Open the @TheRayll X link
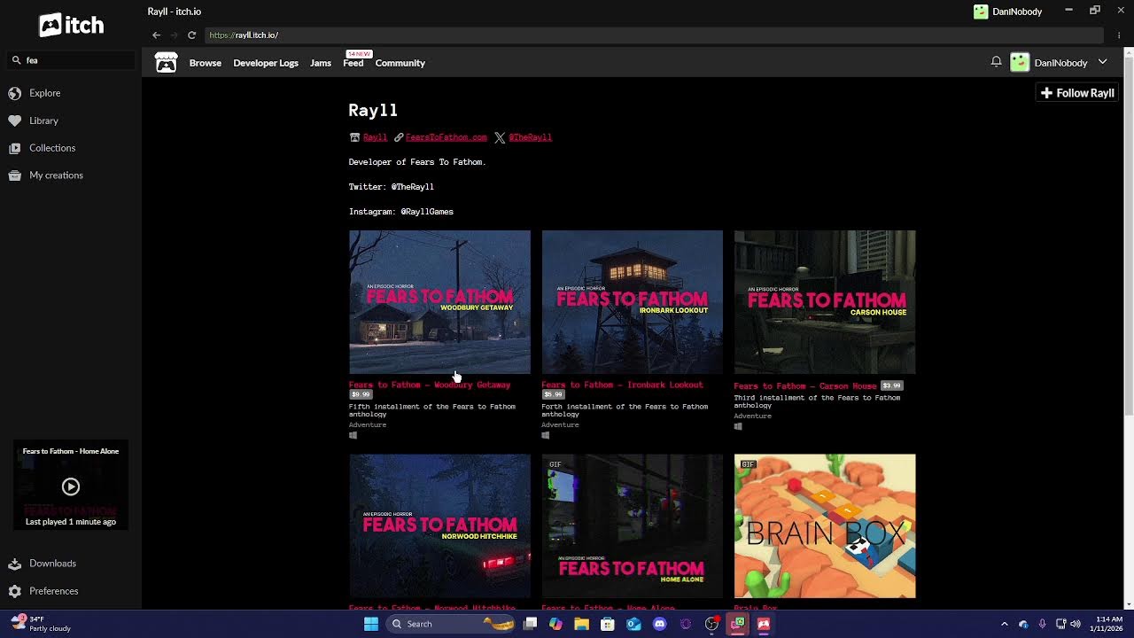Screen dimensions: 1134x638 tap(530, 137)
